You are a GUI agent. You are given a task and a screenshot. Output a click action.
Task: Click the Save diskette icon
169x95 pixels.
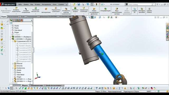click(x=79, y=4)
